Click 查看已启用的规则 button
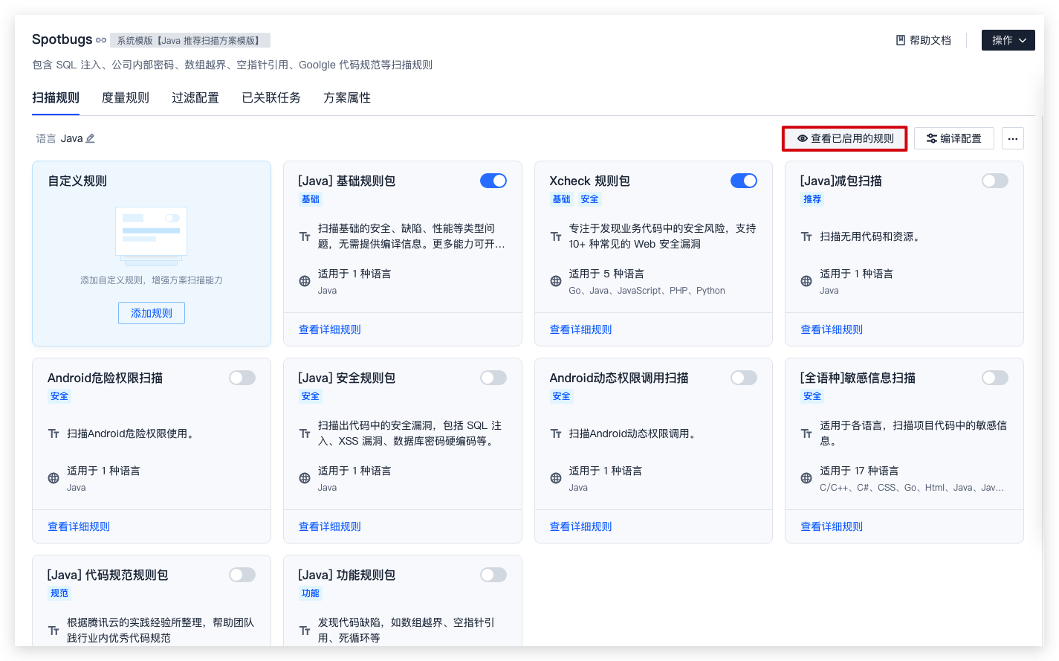This screenshot has height=661, width=1059. [845, 138]
